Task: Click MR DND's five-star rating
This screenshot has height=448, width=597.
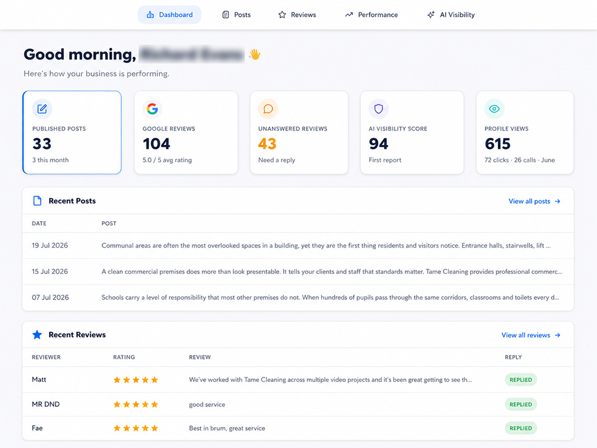Action: 135,404
